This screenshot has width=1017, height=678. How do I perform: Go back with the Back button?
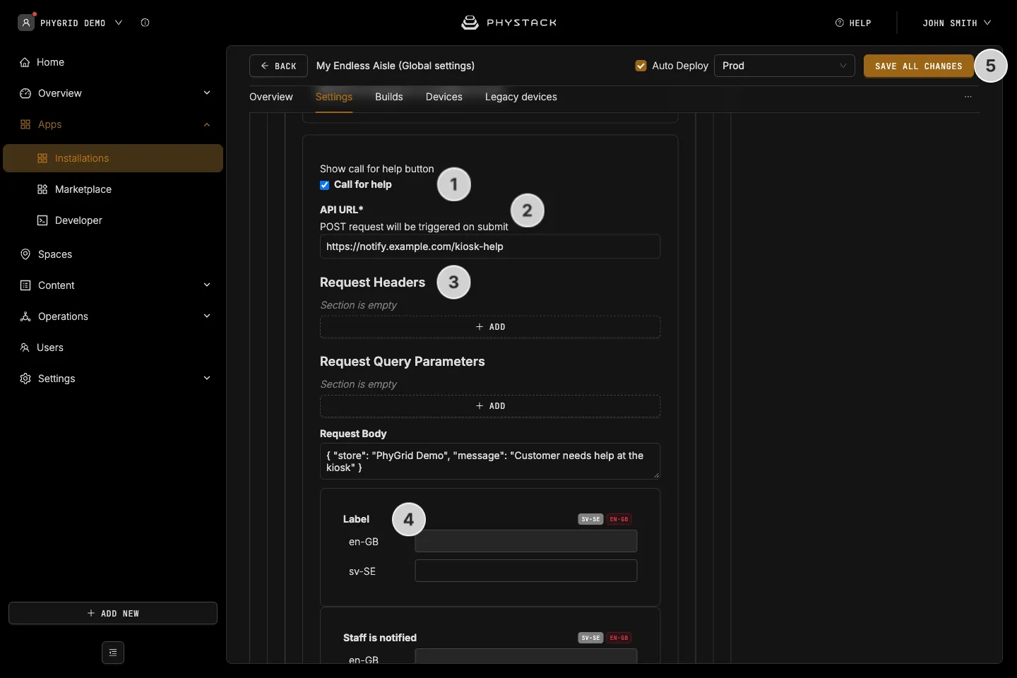tap(278, 66)
